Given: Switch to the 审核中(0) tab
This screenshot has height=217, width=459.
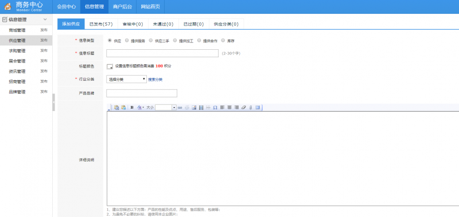Looking at the screenshot, I should pyautogui.click(x=133, y=24).
